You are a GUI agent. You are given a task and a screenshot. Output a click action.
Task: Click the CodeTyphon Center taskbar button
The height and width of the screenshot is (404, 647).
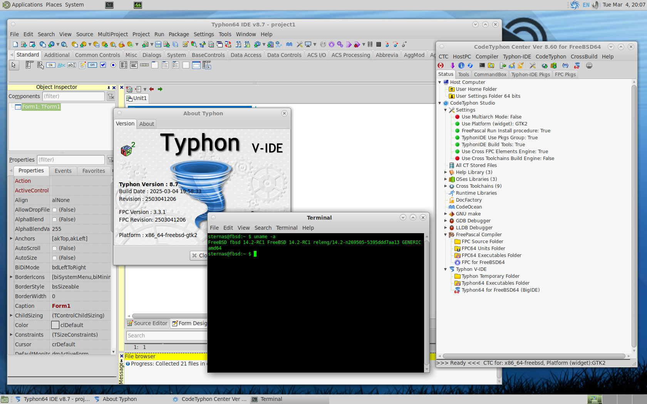[x=210, y=399]
